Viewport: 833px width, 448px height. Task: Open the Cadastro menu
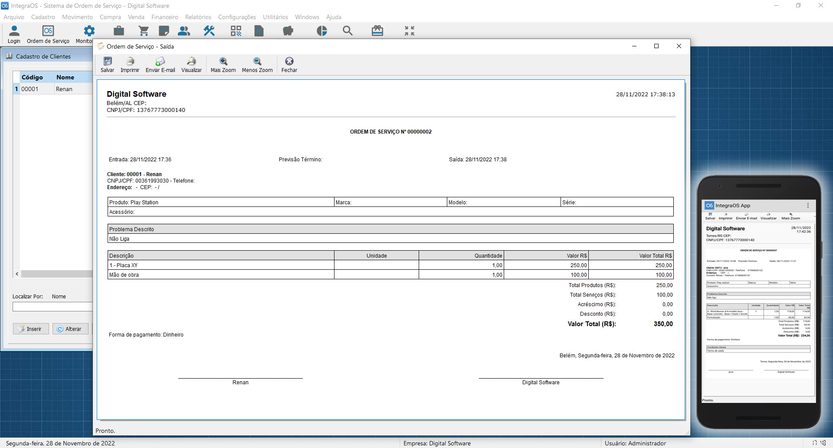[x=43, y=17]
